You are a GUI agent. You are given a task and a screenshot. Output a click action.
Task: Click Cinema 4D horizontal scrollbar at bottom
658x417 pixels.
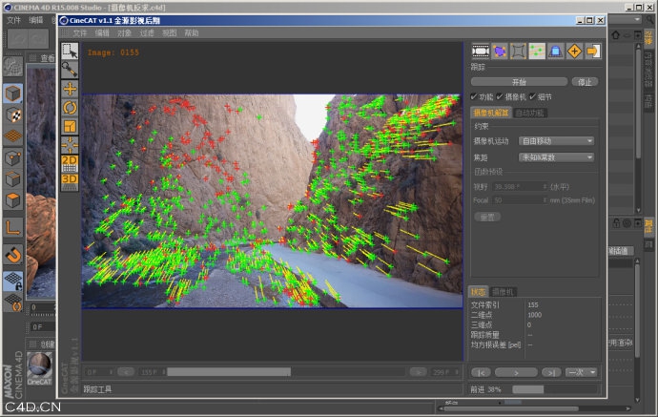pos(534,408)
